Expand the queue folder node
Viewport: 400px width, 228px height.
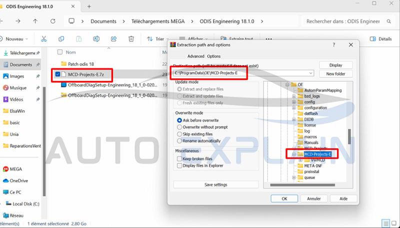point(294,178)
